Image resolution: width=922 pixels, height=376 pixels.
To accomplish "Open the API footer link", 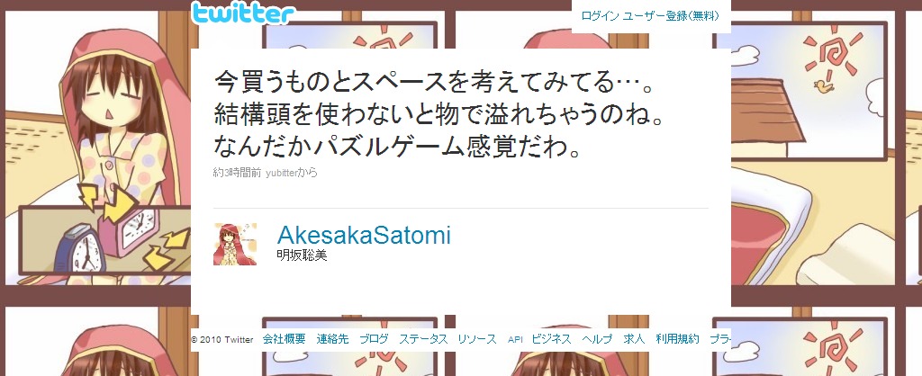I will coord(515,340).
